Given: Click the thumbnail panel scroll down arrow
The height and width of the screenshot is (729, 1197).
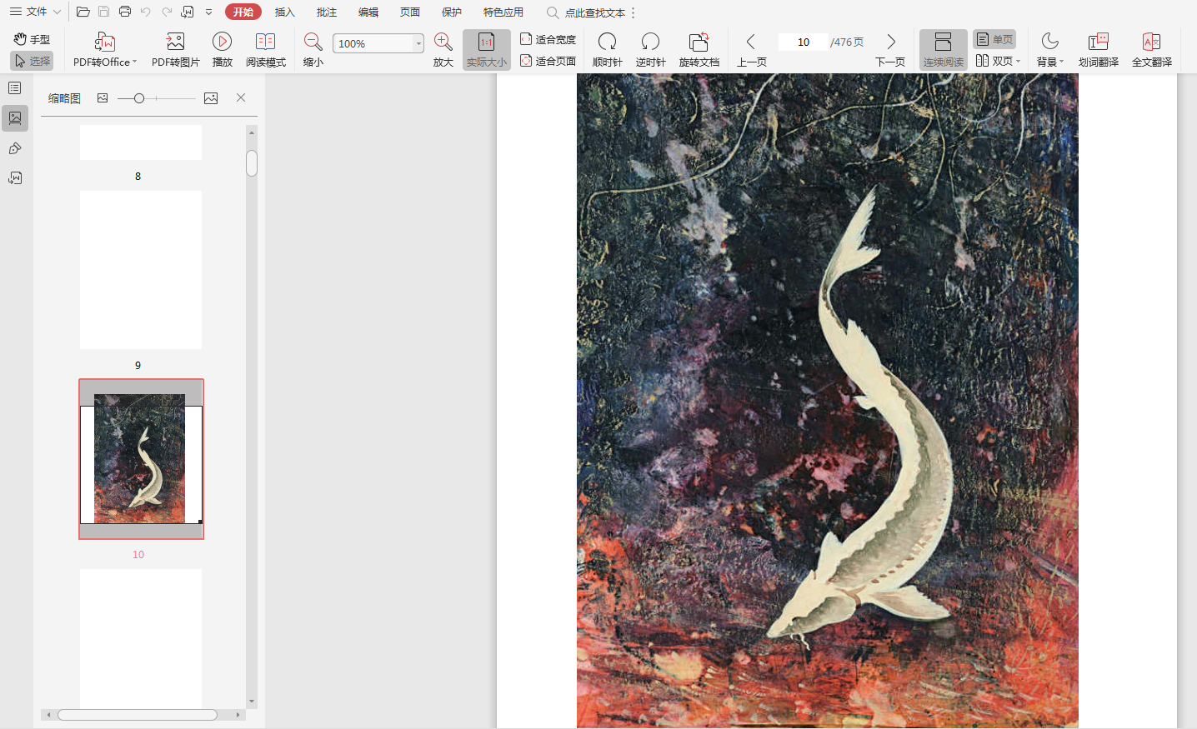Looking at the screenshot, I should [252, 702].
